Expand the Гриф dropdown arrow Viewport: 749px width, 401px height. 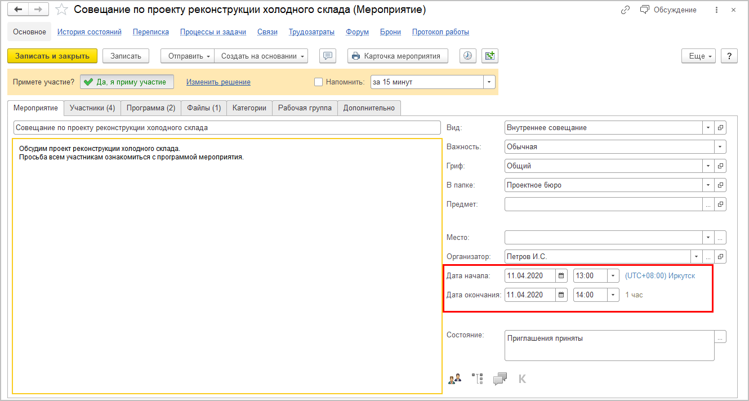(708, 166)
